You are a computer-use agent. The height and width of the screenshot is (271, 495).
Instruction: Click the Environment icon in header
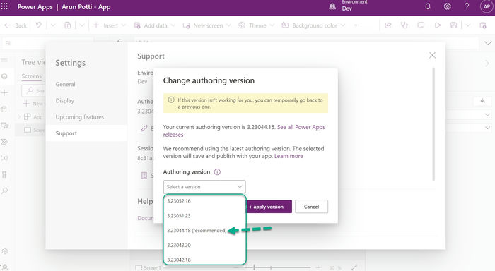332,6
